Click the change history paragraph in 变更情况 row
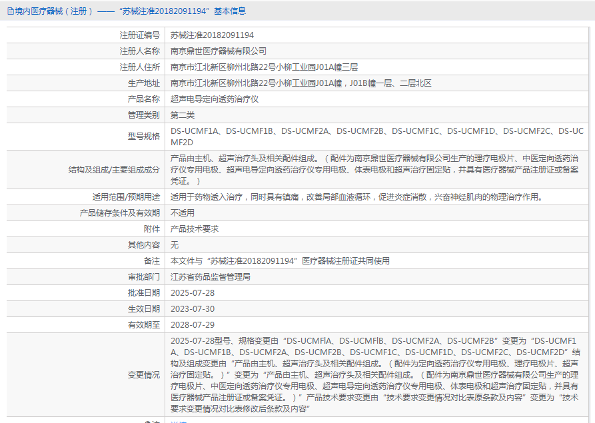 click(375, 375)
